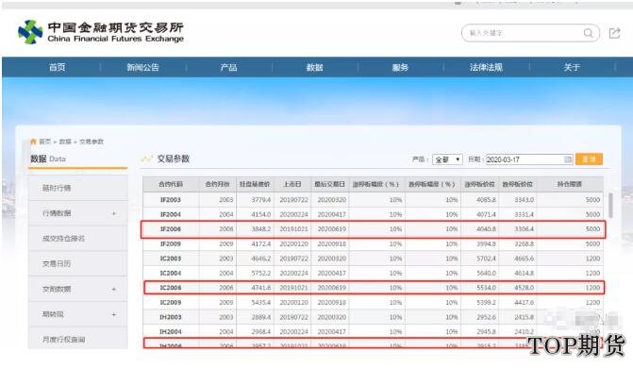Click the IH2003 contract code cell

point(171,317)
